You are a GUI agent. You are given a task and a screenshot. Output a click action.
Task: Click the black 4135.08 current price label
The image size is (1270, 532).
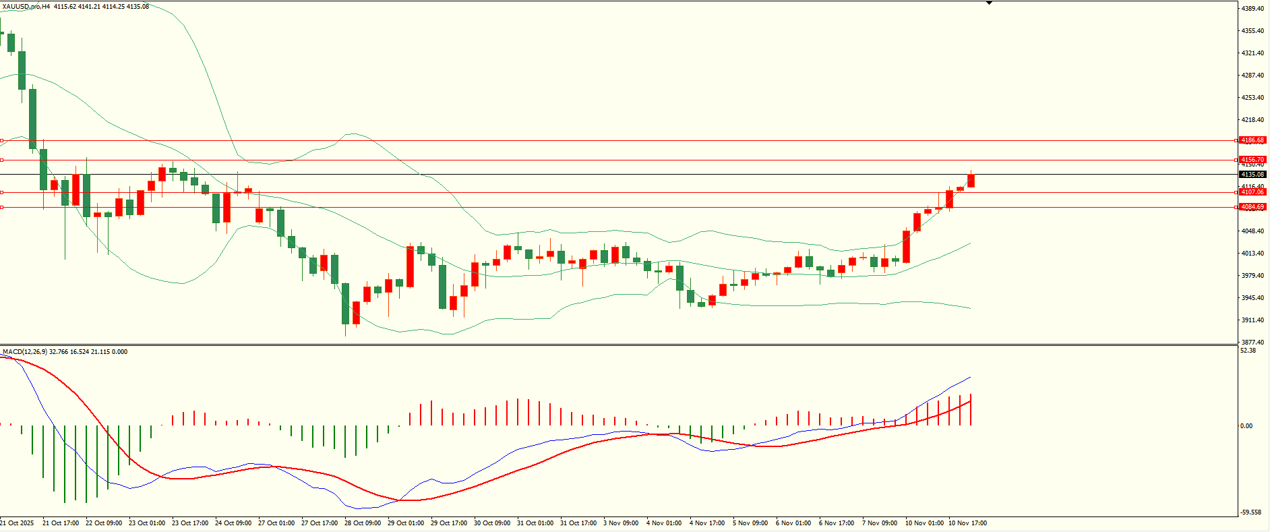1252,175
